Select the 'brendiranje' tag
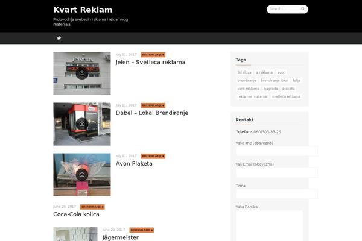 click(x=247, y=81)
